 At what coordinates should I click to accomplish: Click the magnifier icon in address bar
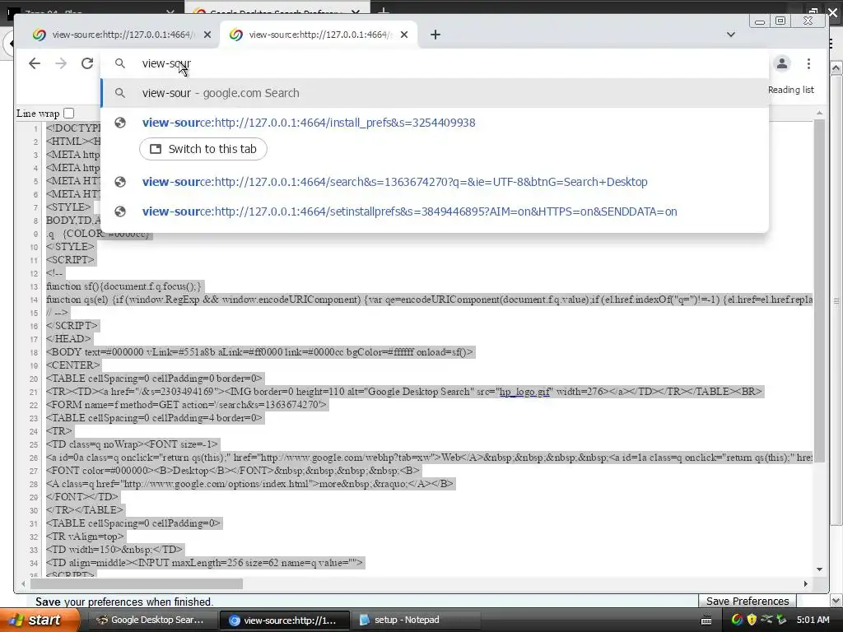tap(120, 63)
